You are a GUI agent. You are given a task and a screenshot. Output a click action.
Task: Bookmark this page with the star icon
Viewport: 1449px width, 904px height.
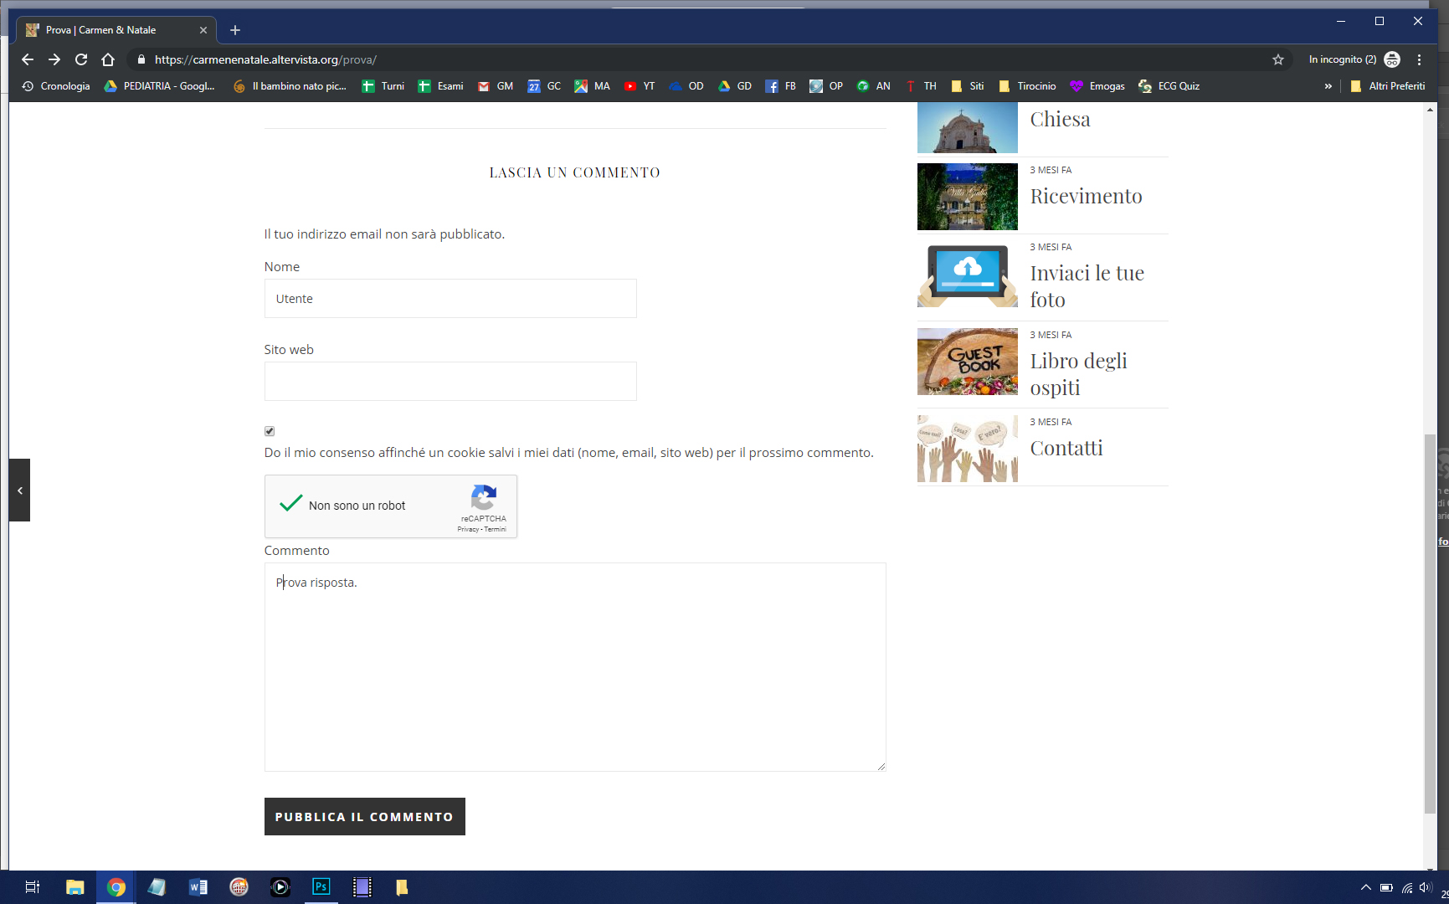pyautogui.click(x=1278, y=59)
